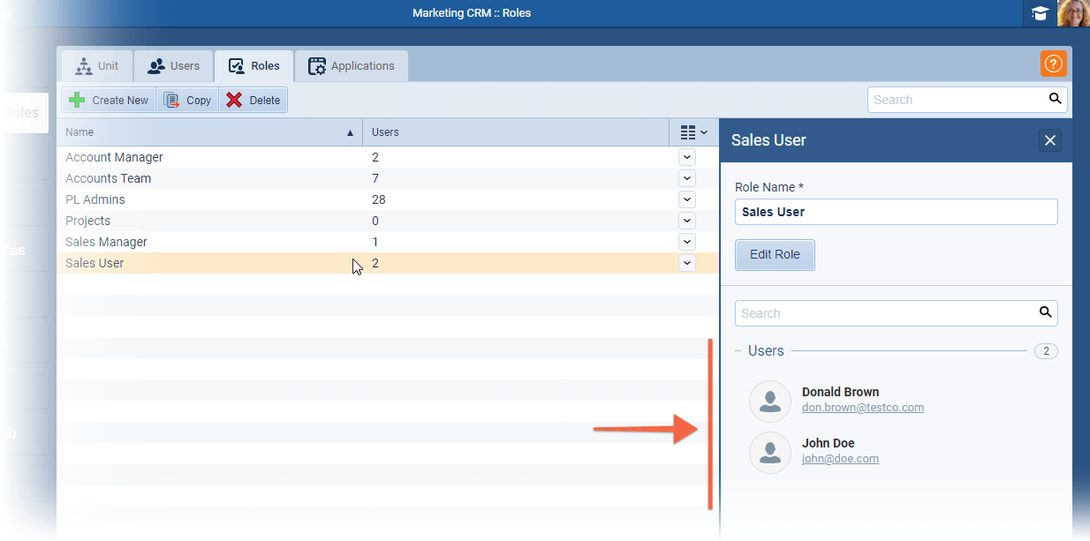Close the Sales User side panel
The image size is (1090, 541).
click(1049, 140)
